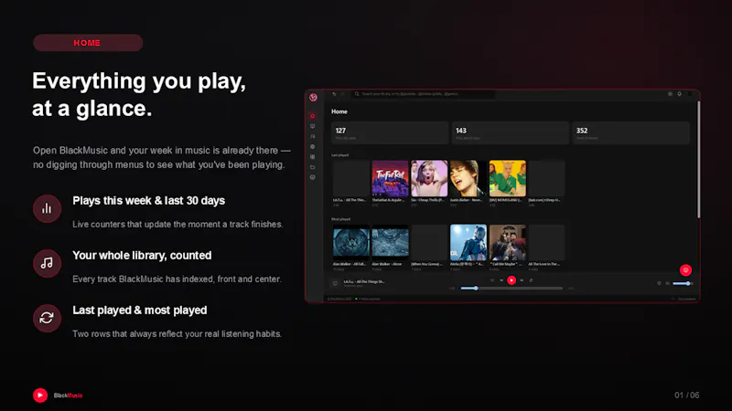
Task: Open the 352 tracks in library card
Action: tap(630, 132)
